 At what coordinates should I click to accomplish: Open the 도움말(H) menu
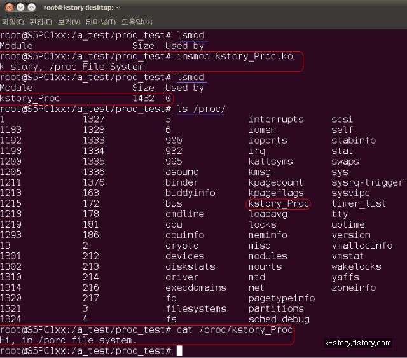[137, 22]
